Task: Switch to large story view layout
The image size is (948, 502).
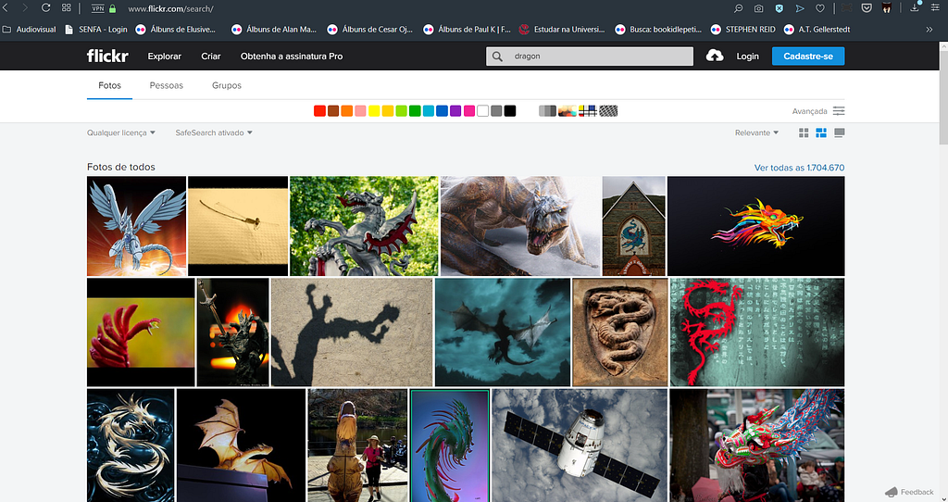Action: click(839, 133)
